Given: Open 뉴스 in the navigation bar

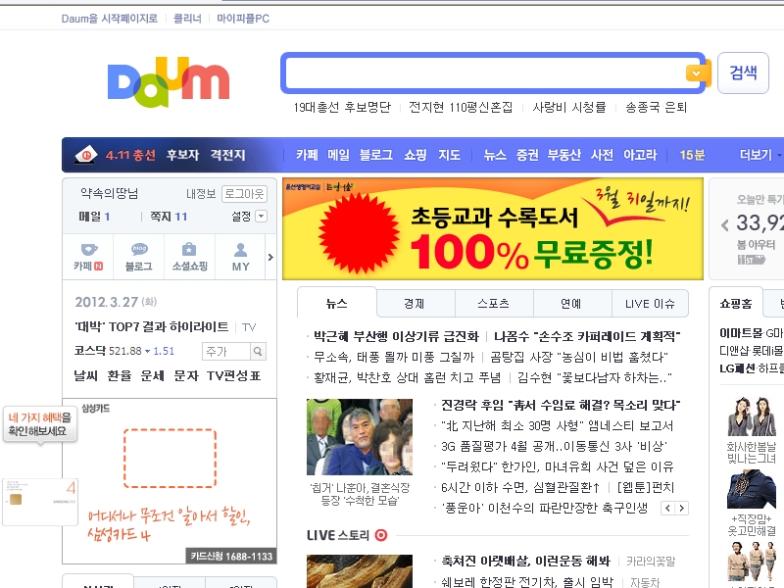Looking at the screenshot, I should (x=495, y=155).
